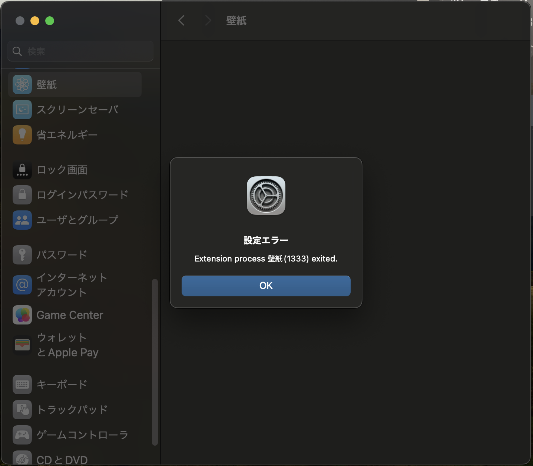The height and width of the screenshot is (466, 533).
Task: Click the CD と DVD disc icon
Action: pyautogui.click(x=22, y=458)
